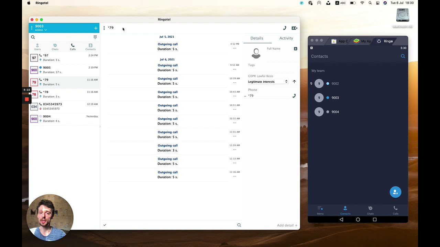Open options for the 10:51 AM call
The height and width of the screenshot is (247, 440).
click(234, 109)
